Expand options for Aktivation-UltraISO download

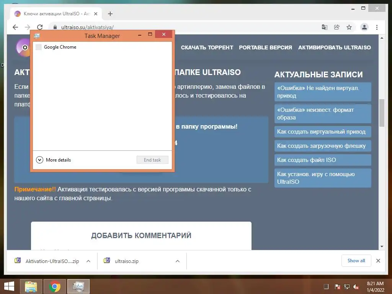click(x=88, y=261)
